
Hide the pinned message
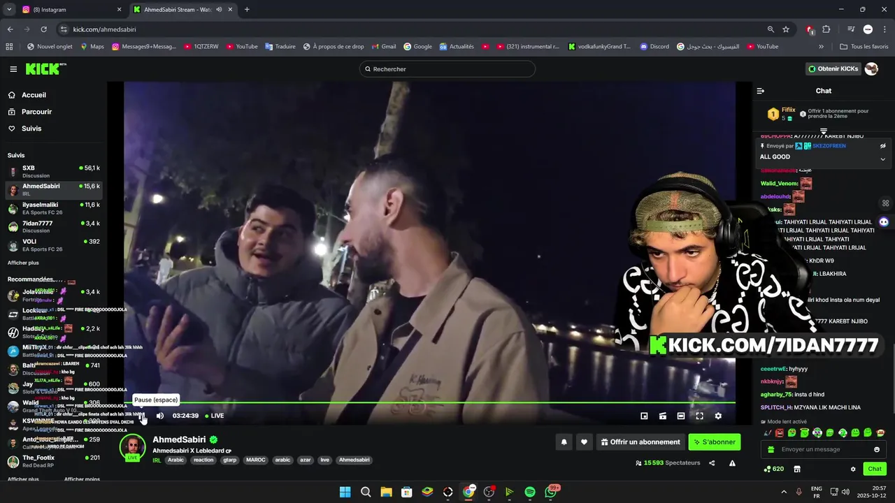click(x=882, y=146)
